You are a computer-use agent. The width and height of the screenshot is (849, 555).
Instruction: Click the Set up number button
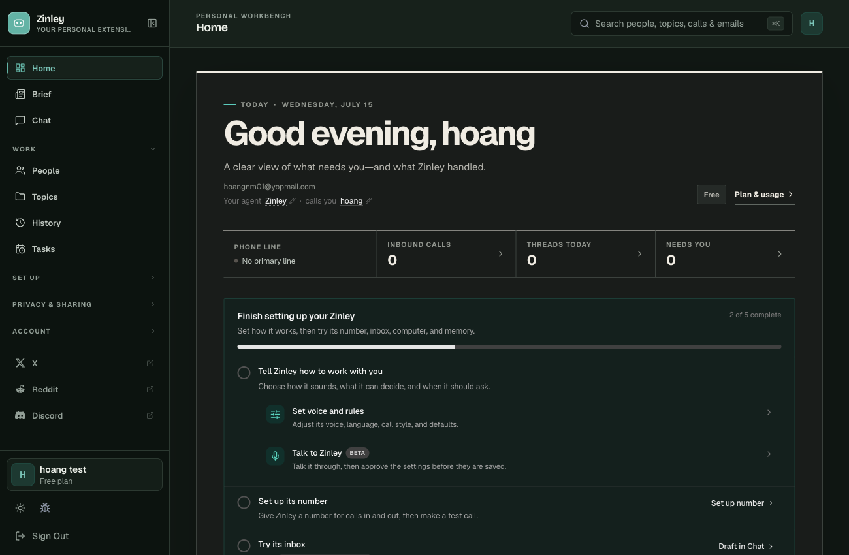click(x=743, y=503)
